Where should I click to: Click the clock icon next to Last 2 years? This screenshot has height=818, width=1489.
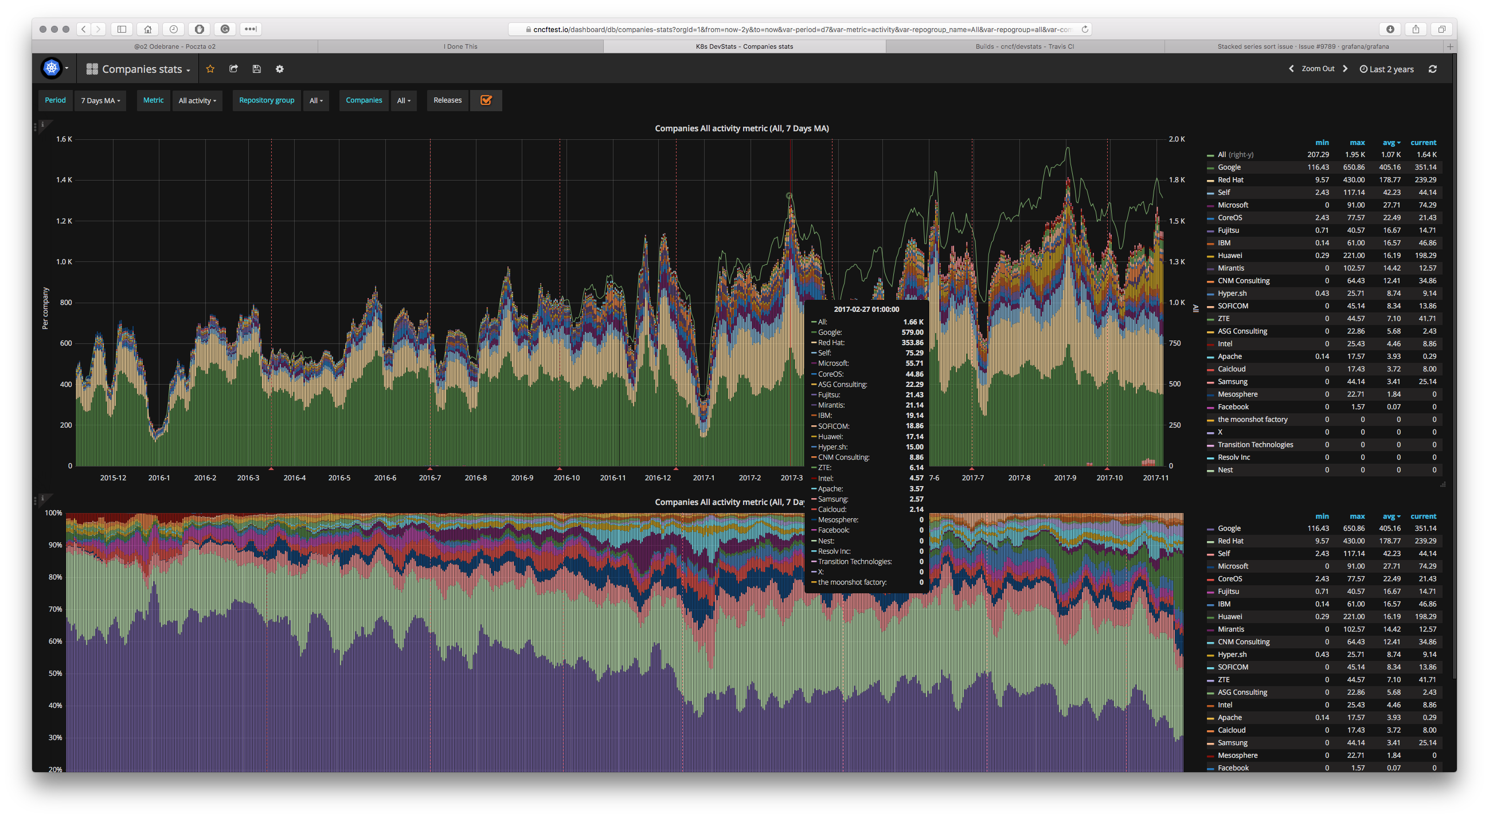pos(1362,68)
